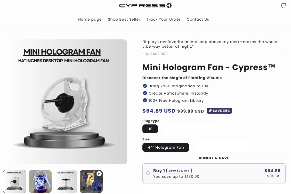Open Track Your Order from the navigation
Image resolution: width=291 pixels, height=194 pixels.
point(163,19)
